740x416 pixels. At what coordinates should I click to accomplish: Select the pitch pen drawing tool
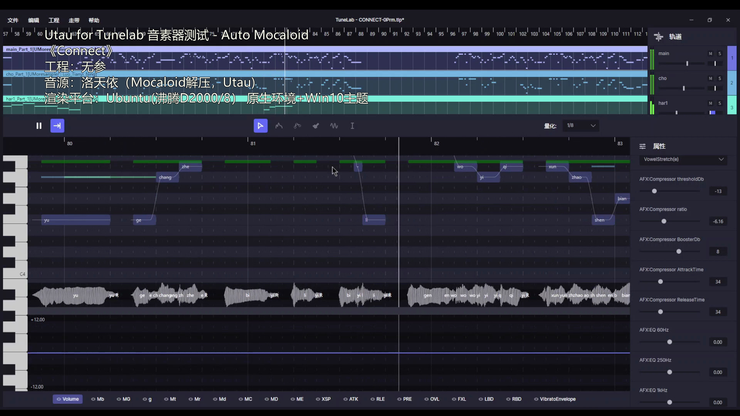click(x=279, y=126)
